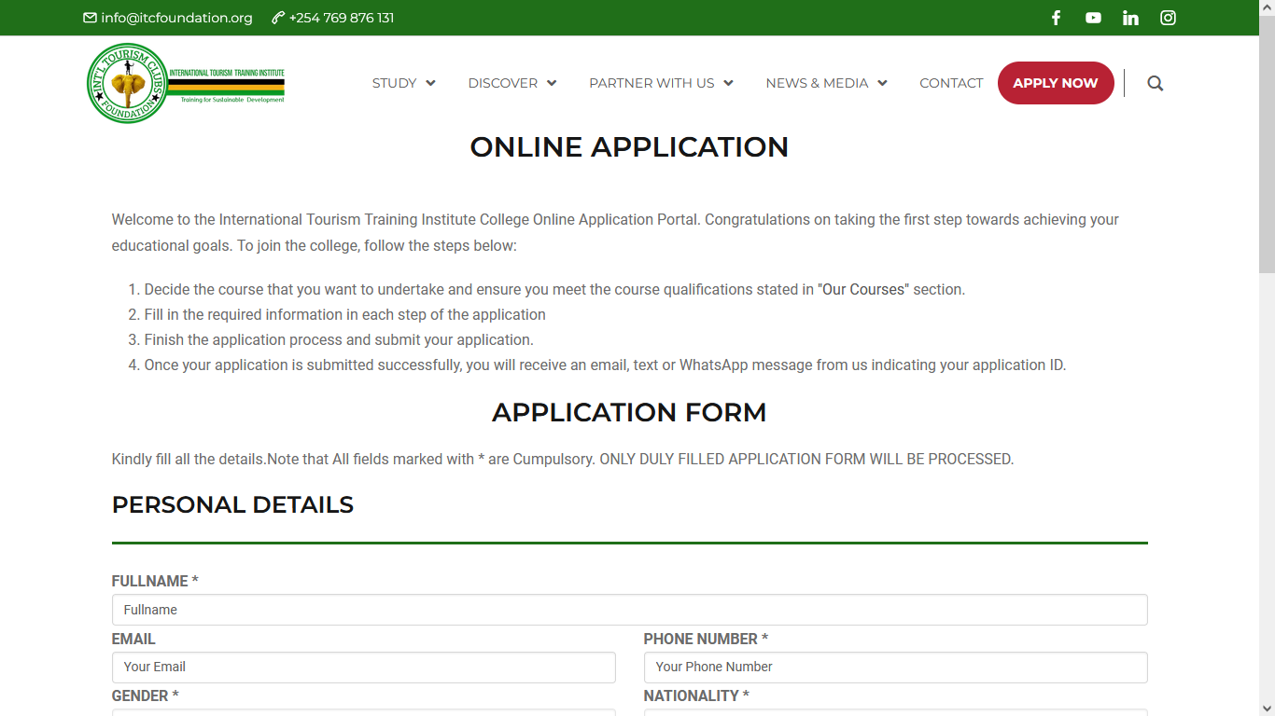Open the Facebook page icon
The height and width of the screenshot is (716, 1275).
coord(1056,18)
